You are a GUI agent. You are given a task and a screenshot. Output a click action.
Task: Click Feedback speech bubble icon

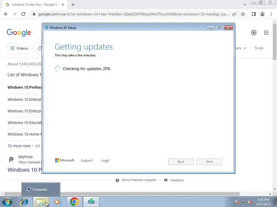166,180
